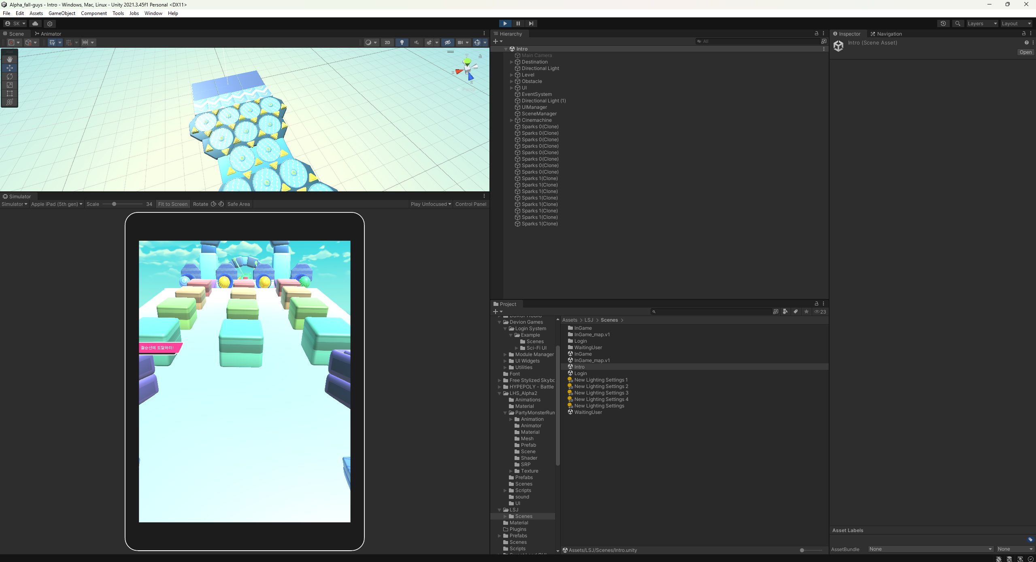The width and height of the screenshot is (1036, 562).
Task: Click the Open button in Inspector
Action: [1025, 52]
